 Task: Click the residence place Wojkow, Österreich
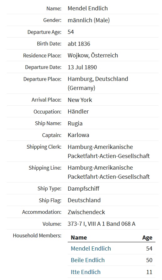[x=93, y=55]
